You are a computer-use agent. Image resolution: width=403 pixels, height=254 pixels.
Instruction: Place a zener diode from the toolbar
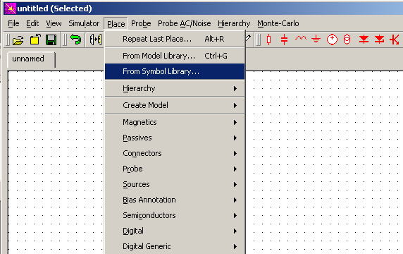[379, 40]
